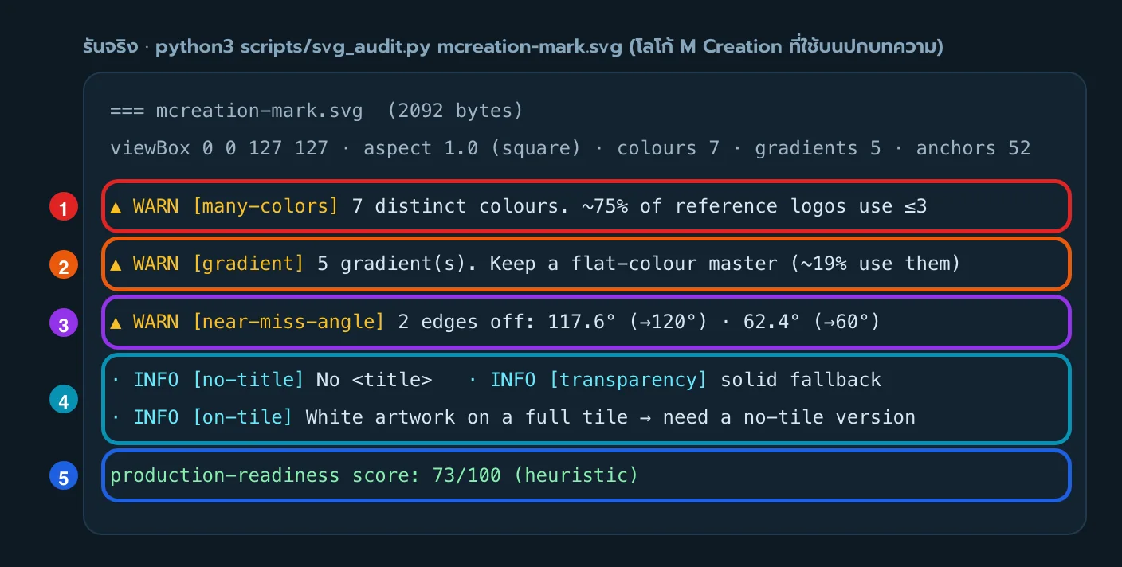Click the '62.4° (→60°)' angle value
1122x567 pixels.
click(x=811, y=321)
